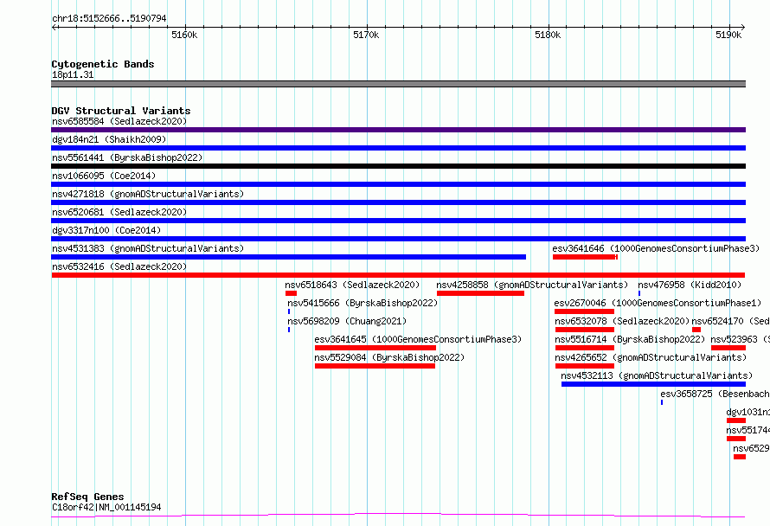The image size is (770, 526).
Task: Click nsv4531383 (gnomADStructuralVariants) label
Action: point(148,248)
